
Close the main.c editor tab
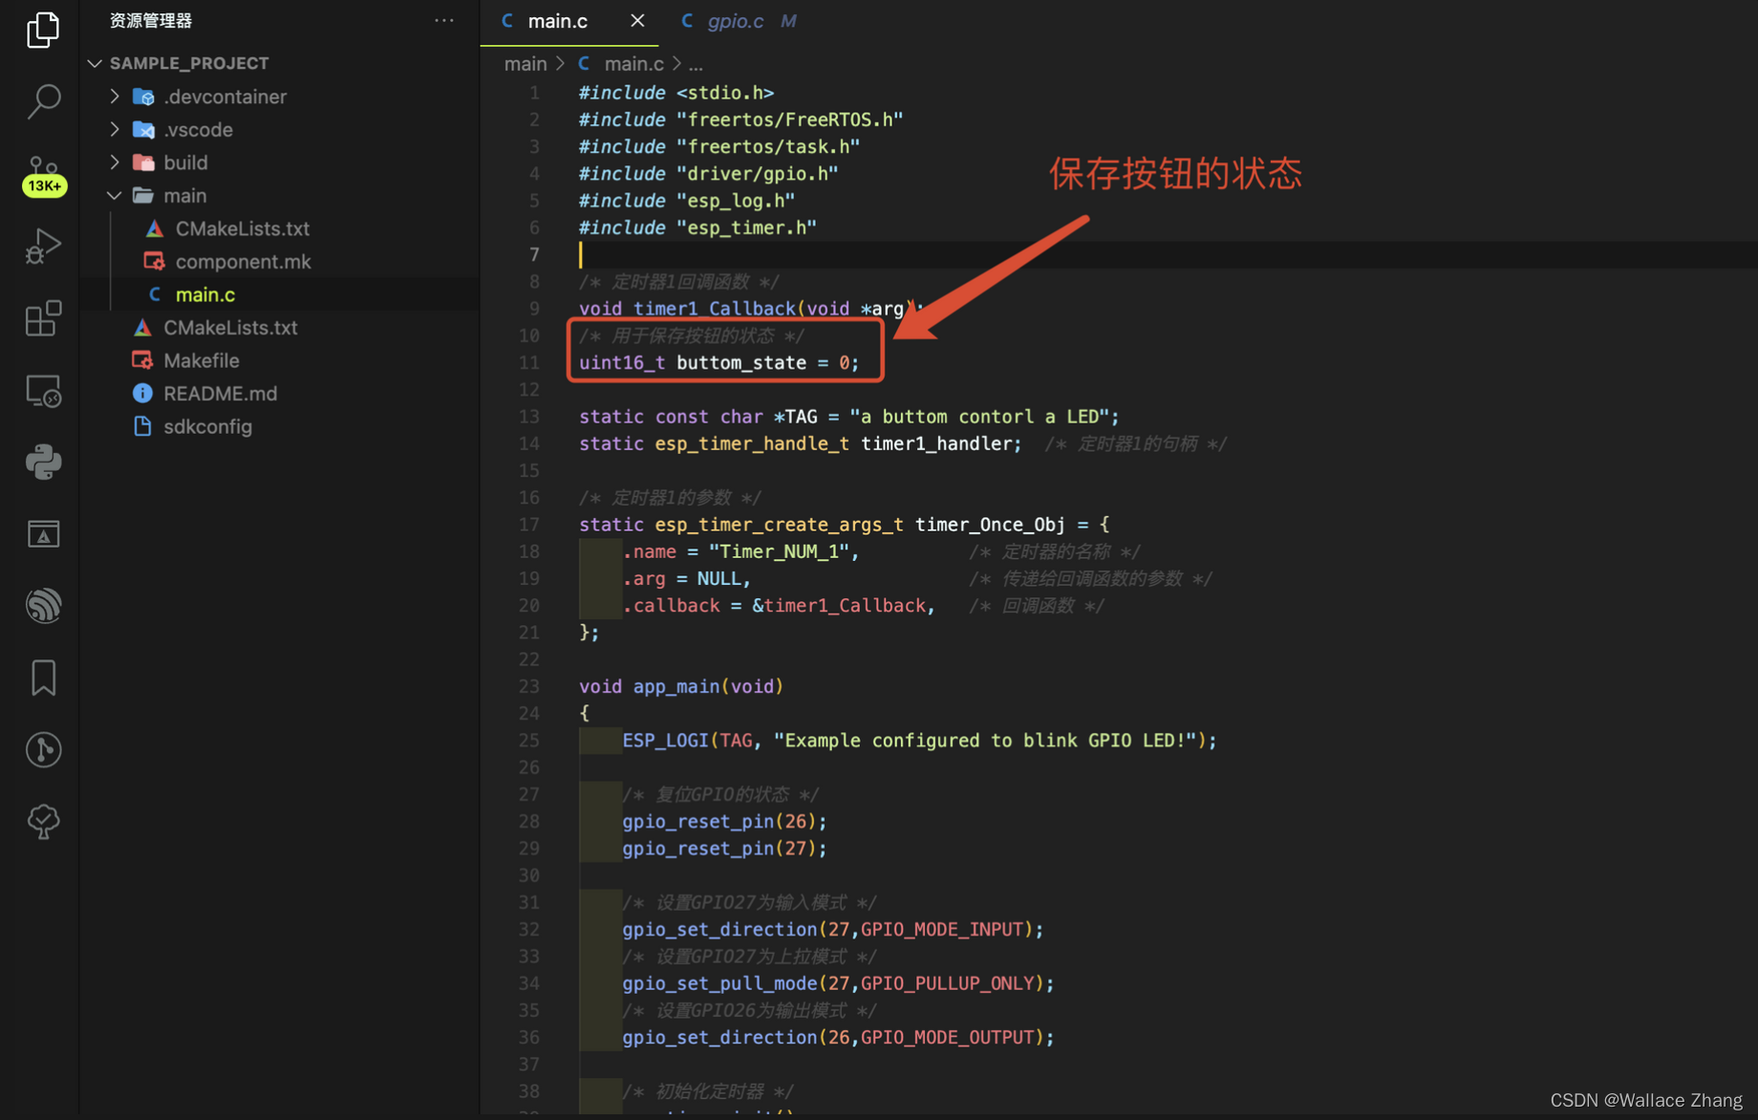pyautogui.click(x=637, y=20)
